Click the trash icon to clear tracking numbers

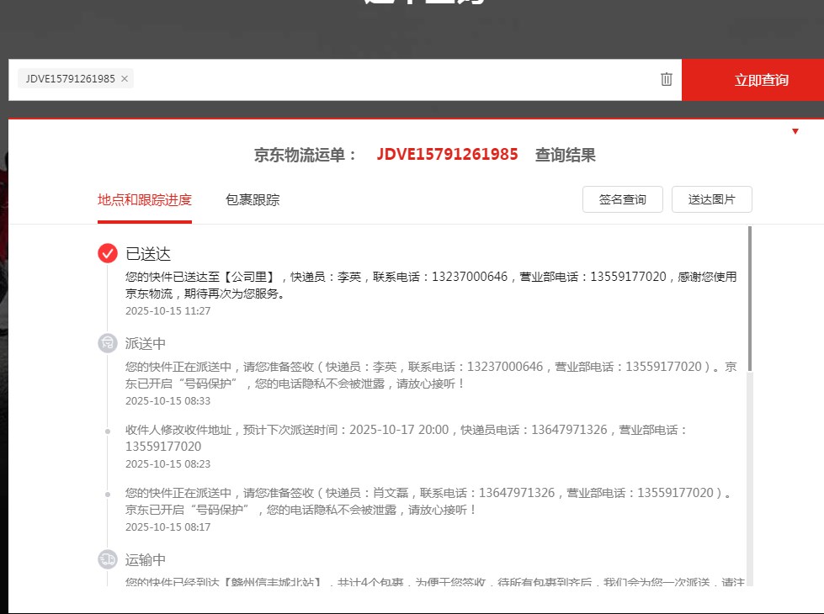coord(666,79)
